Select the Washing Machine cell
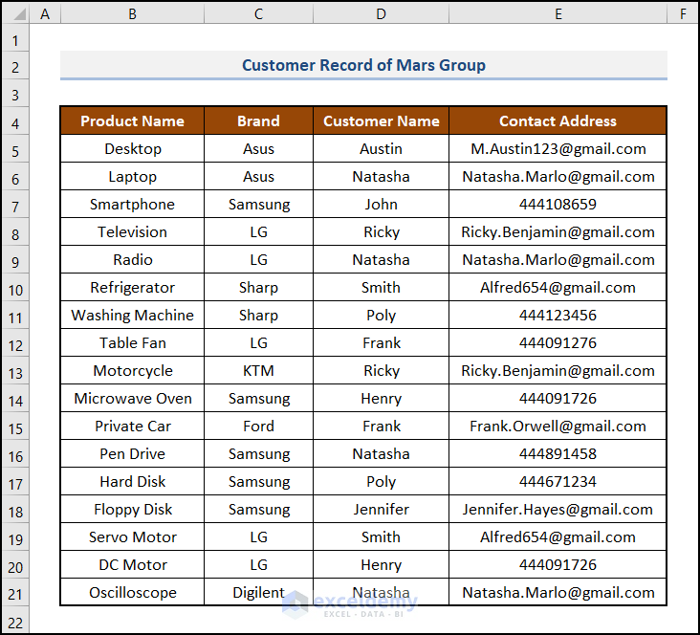Screen dimensions: 700x635 point(132,316)
